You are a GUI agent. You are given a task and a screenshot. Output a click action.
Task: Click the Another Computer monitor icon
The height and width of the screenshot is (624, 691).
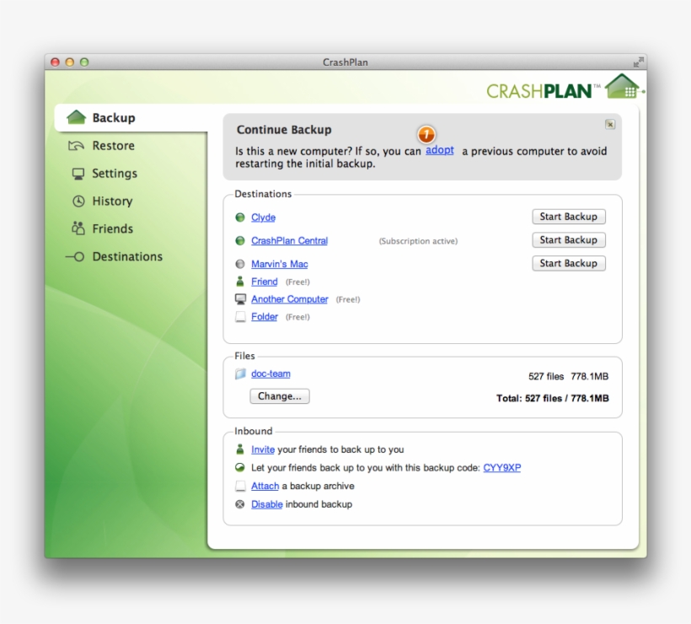[x=242, y=299]
